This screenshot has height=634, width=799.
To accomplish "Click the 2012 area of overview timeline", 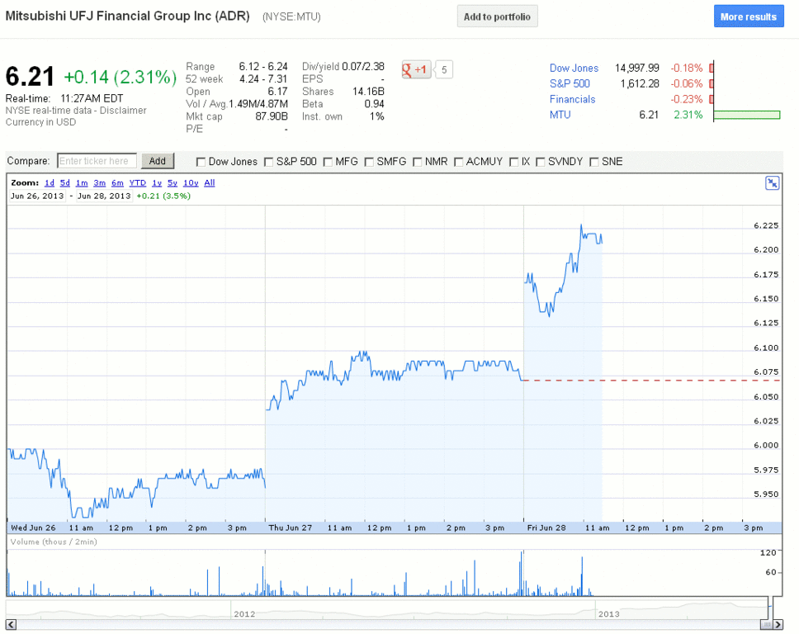I will coord(244,613).
